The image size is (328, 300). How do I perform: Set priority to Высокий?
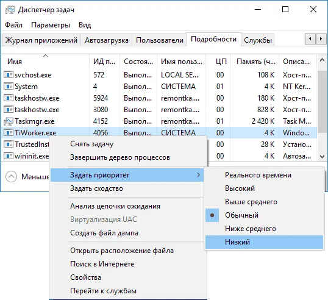click(x=265, y=188)
